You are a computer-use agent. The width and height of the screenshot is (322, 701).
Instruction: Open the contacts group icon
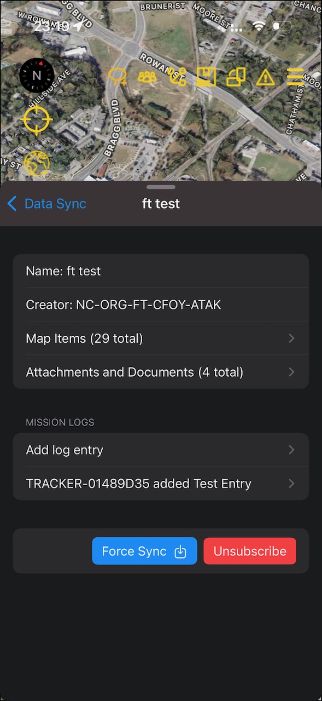(x=147, y=77)
